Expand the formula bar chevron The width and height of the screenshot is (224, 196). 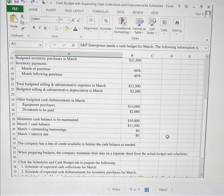click(x=206, y=48)
